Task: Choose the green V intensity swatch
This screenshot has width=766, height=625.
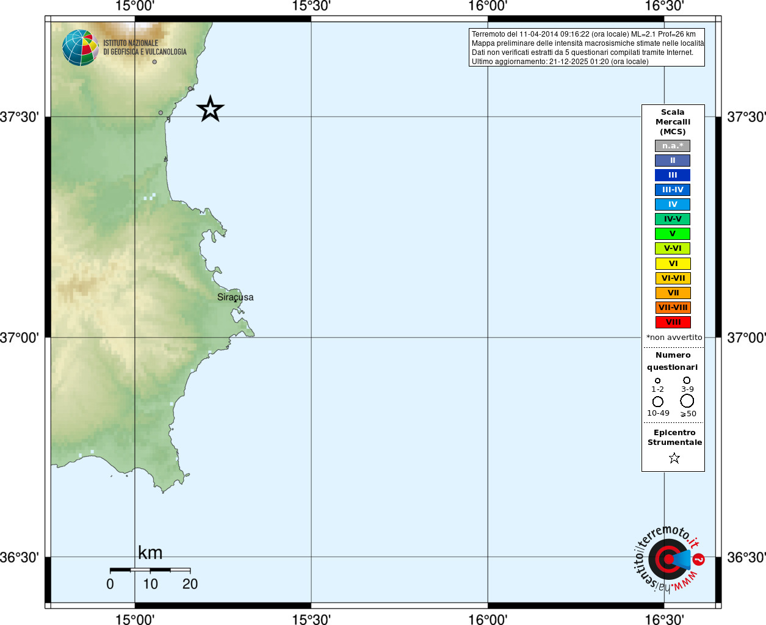Action: 673,234
